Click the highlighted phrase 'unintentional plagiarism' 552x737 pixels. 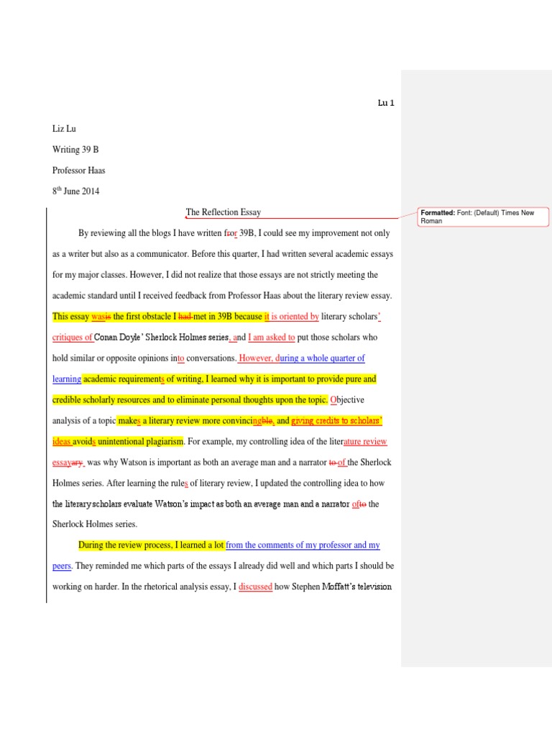(x=140, y=441)
